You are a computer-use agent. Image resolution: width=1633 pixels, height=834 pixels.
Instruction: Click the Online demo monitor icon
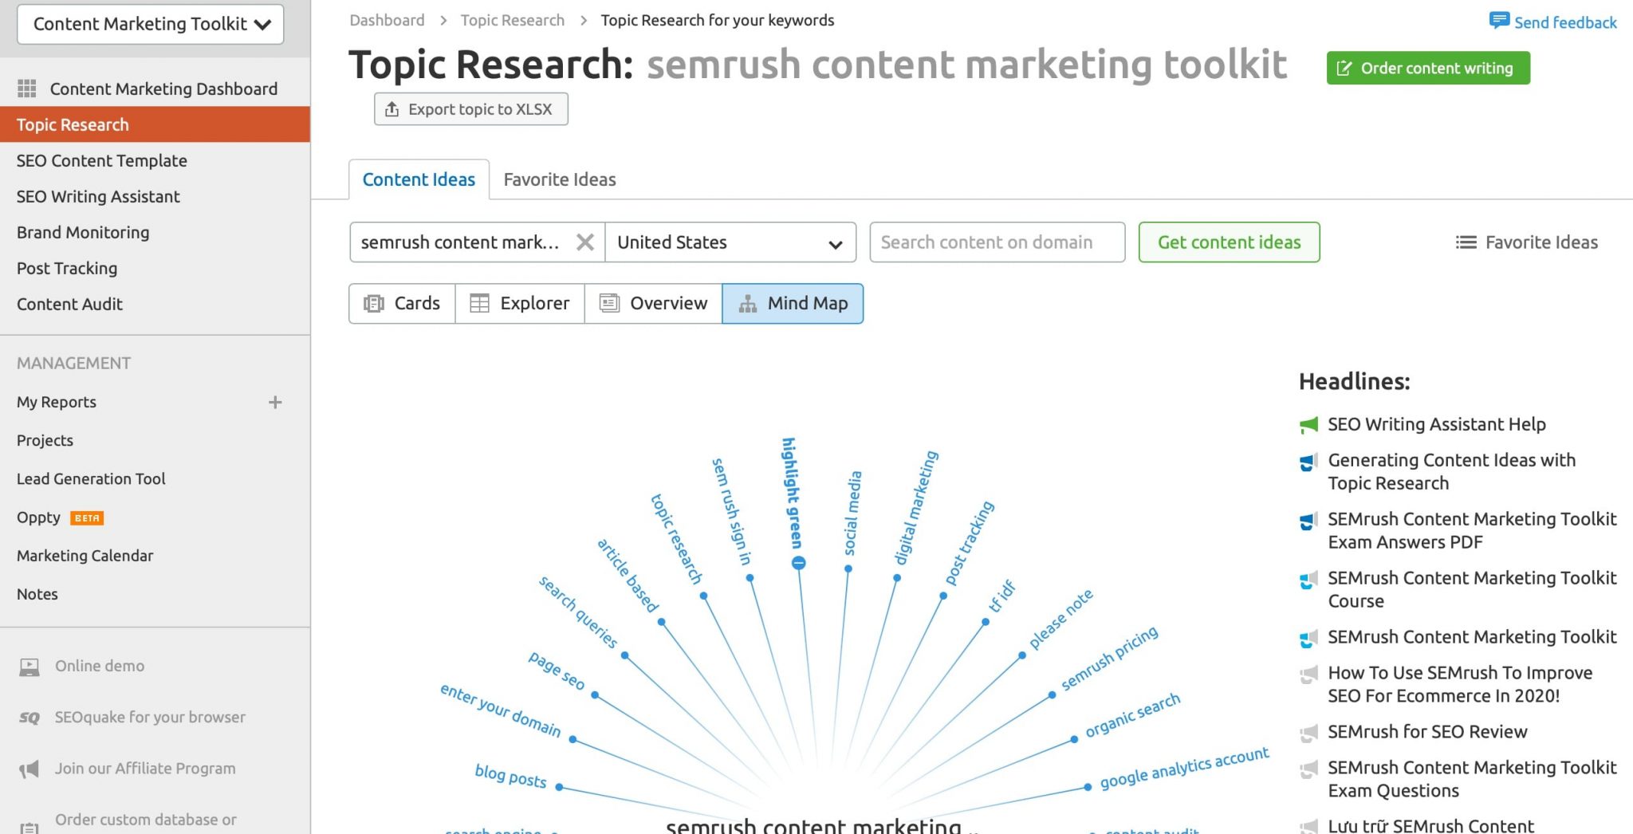[30, 665]
